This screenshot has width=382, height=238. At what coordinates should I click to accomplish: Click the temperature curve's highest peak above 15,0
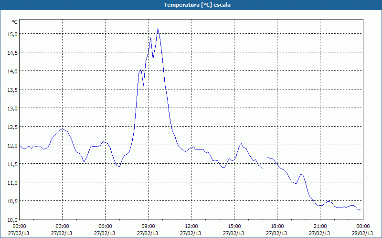[x=158, y=29]
